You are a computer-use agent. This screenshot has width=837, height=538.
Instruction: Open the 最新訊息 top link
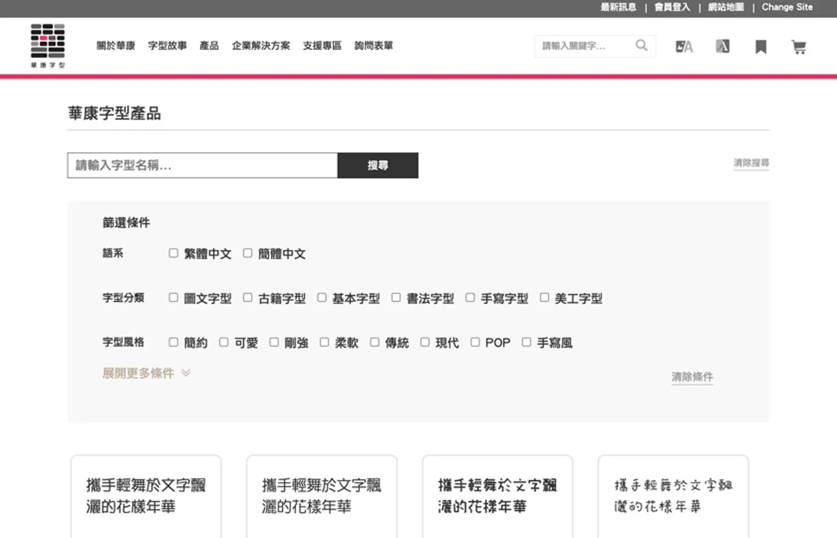618,7
